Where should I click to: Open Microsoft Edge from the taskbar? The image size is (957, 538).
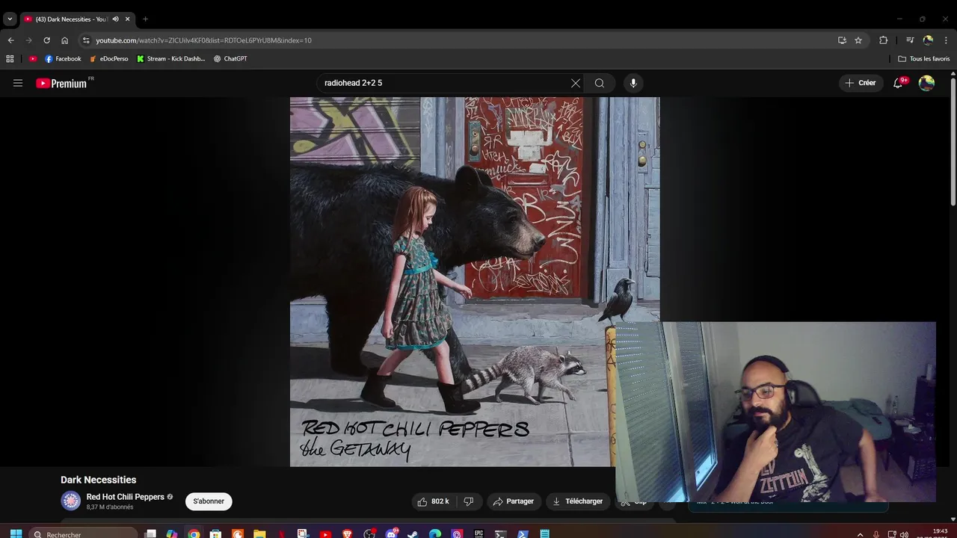435,534
